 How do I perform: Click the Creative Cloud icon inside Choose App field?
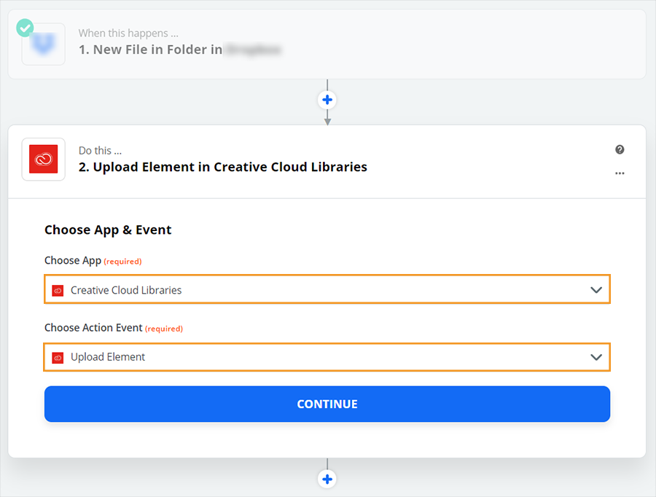click(x=57, y=289)
